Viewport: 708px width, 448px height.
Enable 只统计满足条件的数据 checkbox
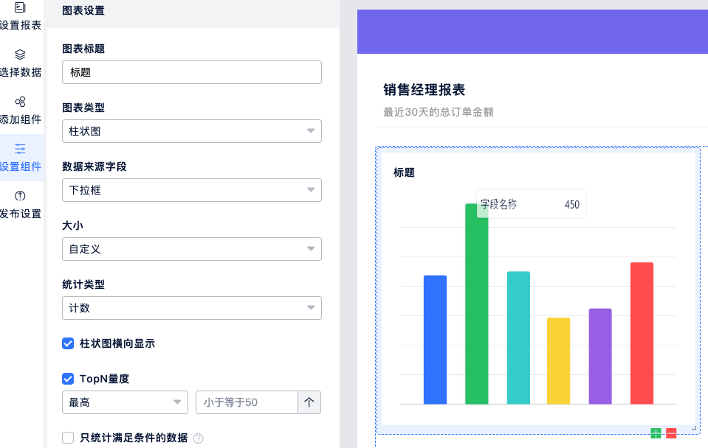[x=68, y=438]
